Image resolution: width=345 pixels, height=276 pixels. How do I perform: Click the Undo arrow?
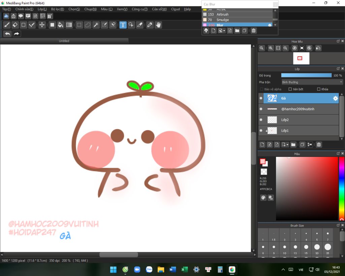7,34
